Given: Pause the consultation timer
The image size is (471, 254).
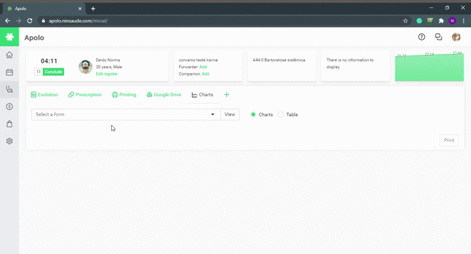Looking at the screenshot, I should (38, 72).
